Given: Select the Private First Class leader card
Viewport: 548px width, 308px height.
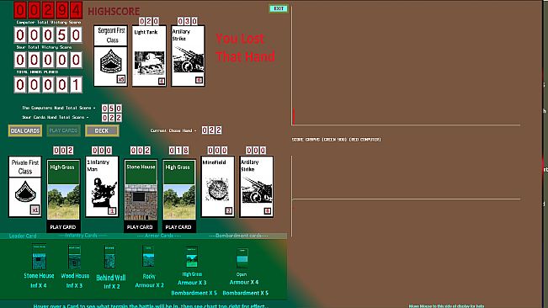Looking at the screenshot, I should (x=25, y=187).
